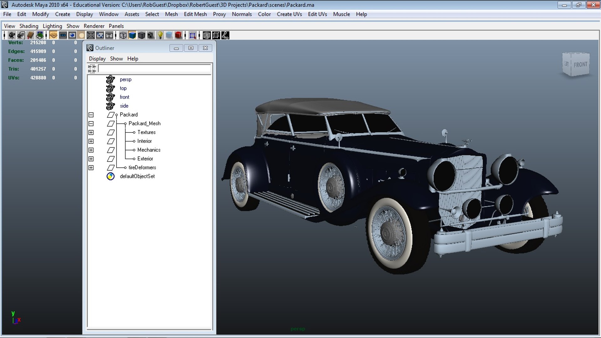
Task: Select the Exterior item in Outliner
Action: (x=145, y=159)
